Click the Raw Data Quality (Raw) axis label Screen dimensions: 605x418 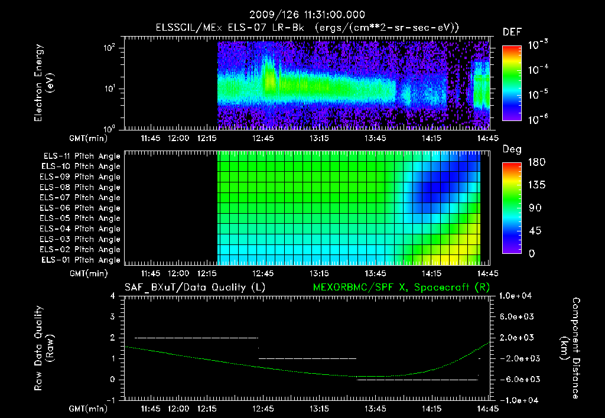(44, 348)
